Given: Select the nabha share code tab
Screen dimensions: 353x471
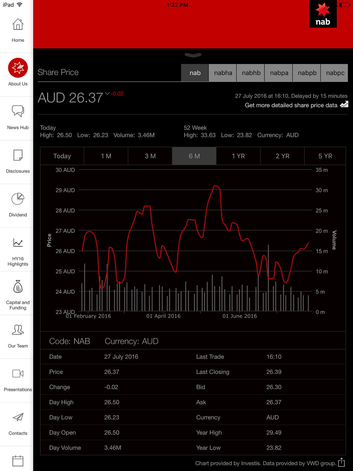Looking at the screenshot, I should pyautogui.click(x=223, y=73).
